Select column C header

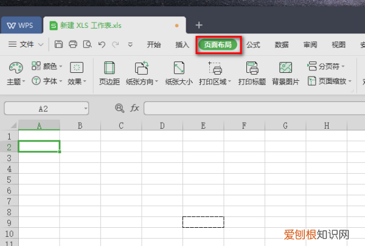point(121,125)
